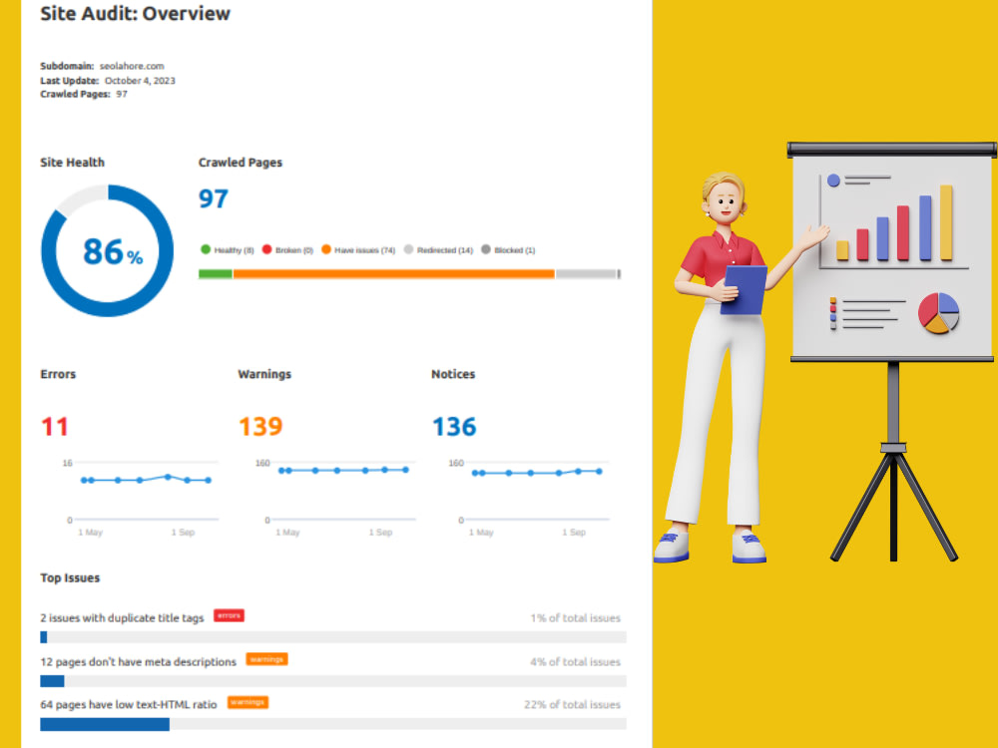Click the pie chart on the presentation board
Image resolution: width=998 pixels, height=748 pixels.
(x=939, y=313)
